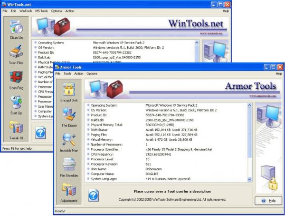Image resolution: width=285 pixels, height=216 pixels.
Task: Click the question mark icon in Armor Tools description panel
Action: (x=93, y=196)
